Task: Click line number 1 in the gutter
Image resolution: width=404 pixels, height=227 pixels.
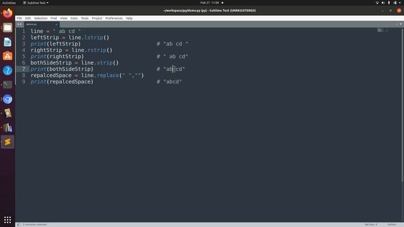Action: click(23, 31)
